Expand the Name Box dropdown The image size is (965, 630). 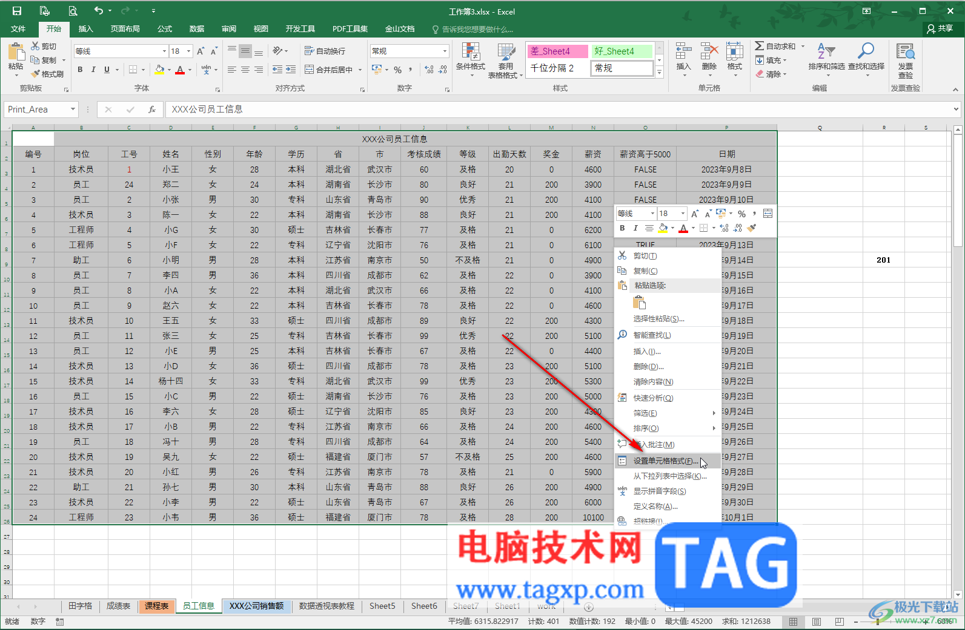[x=73, y=110]
